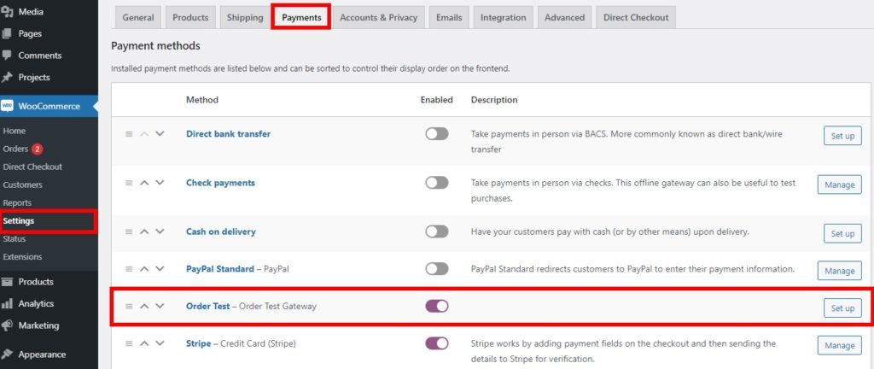Open the Order Test method link
This screenshot has width=874, height=369.
[208, 306]
